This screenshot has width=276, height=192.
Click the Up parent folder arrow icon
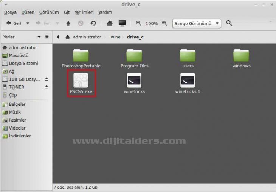[68, 23]
